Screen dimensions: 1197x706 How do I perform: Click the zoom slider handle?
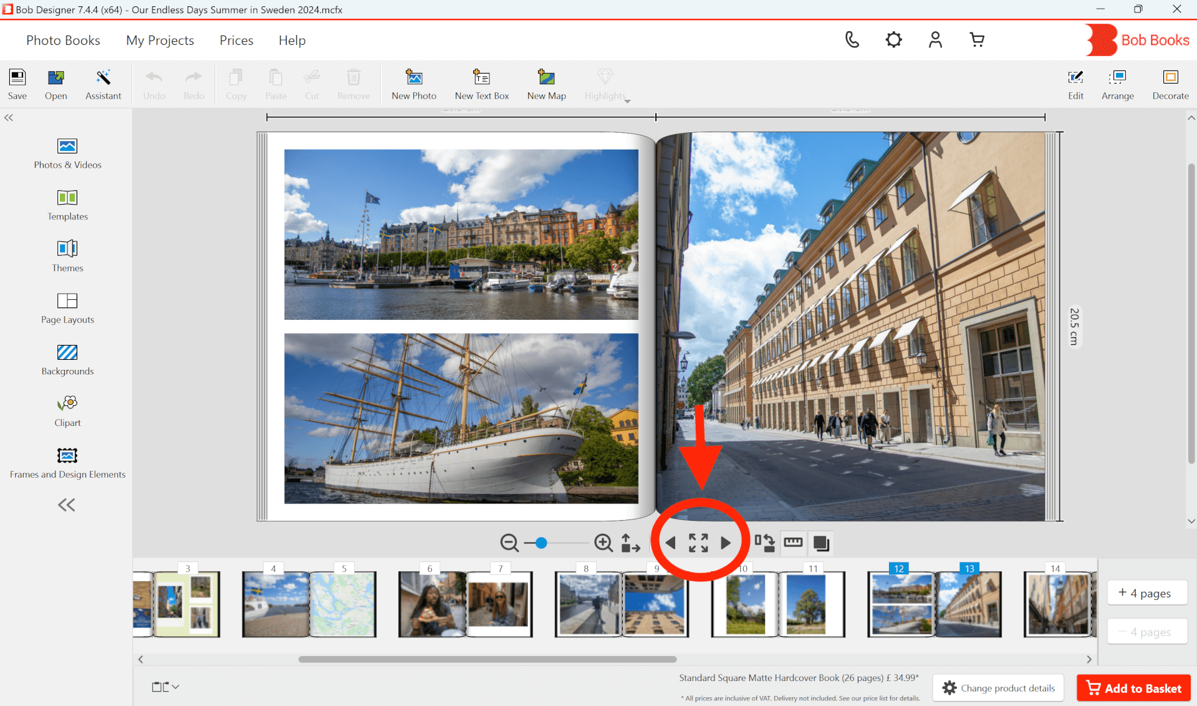(x=541, y=543)
